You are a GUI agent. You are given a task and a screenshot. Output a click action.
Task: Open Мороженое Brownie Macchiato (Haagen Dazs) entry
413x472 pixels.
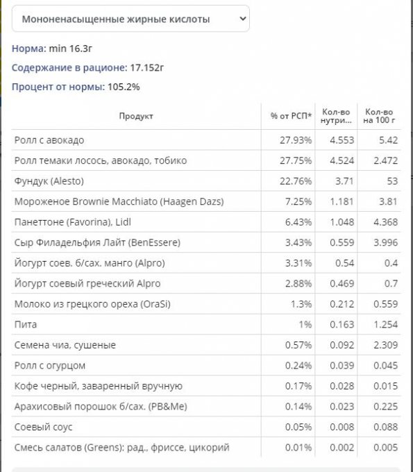[206, 201]
